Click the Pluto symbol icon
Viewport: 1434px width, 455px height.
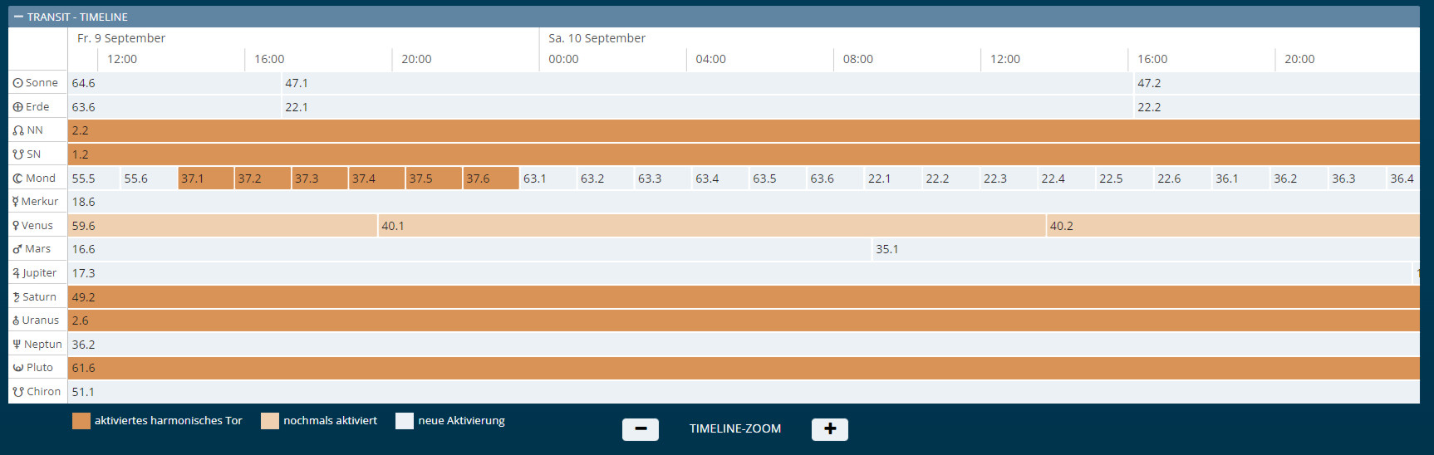point(17,368)
